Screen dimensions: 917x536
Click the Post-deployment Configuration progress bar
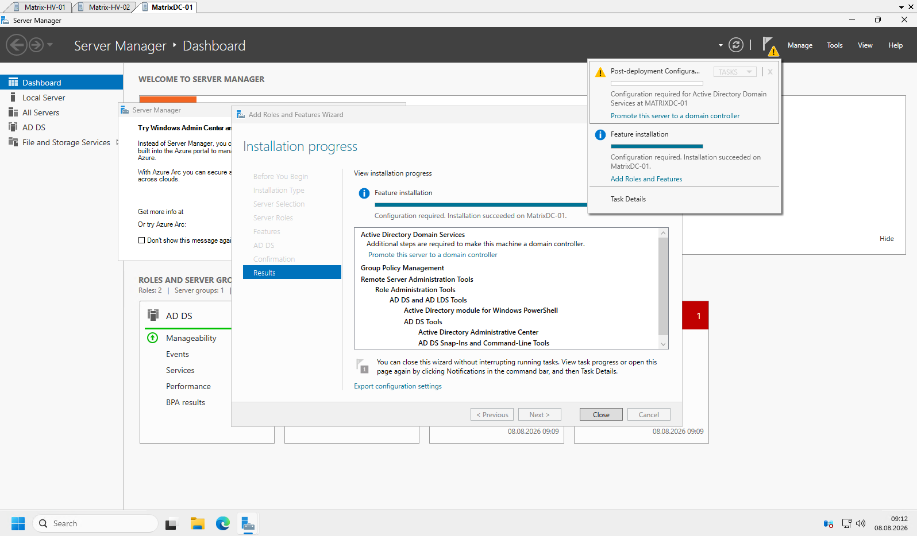pos(657,83)
